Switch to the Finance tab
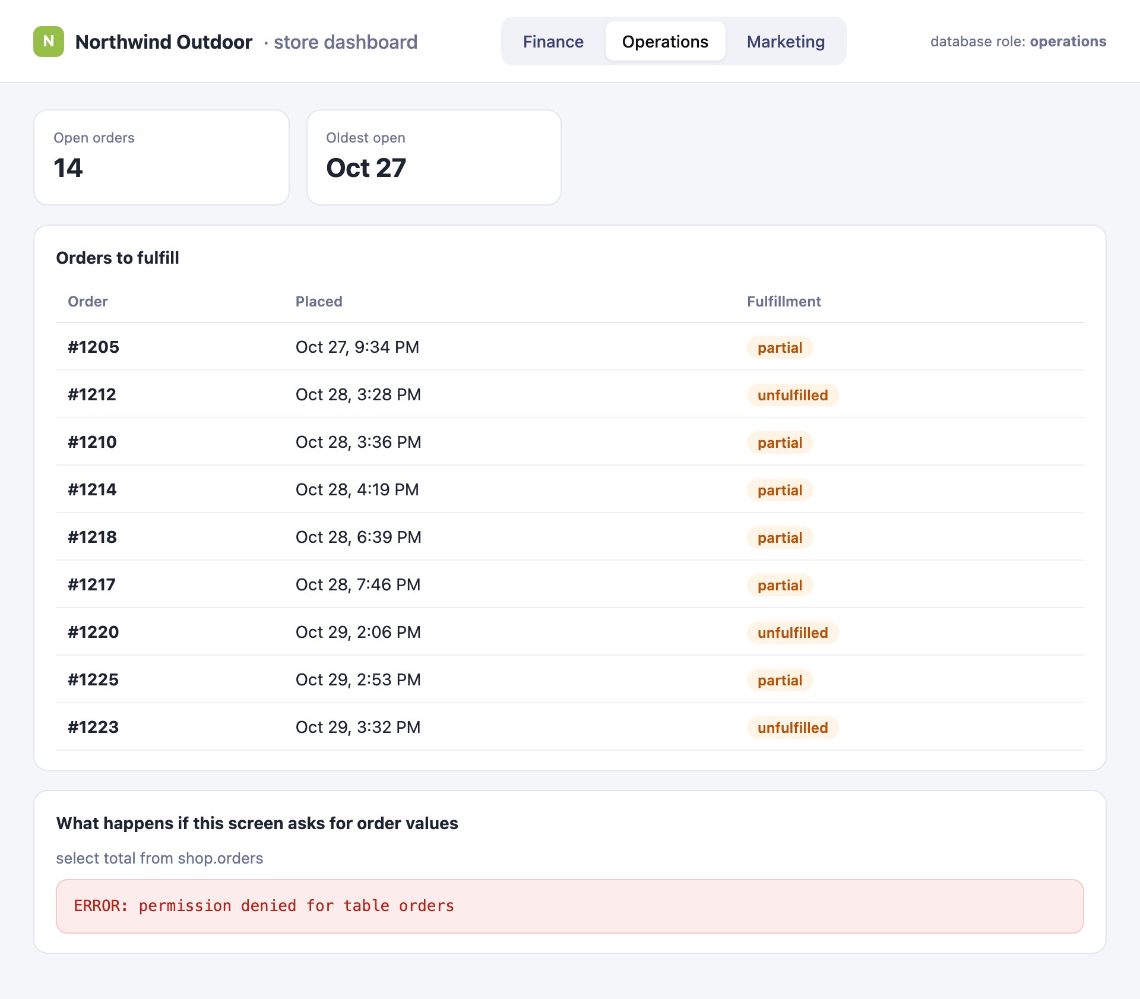Screen dimensions: 1140x999 tap(553, 42)
